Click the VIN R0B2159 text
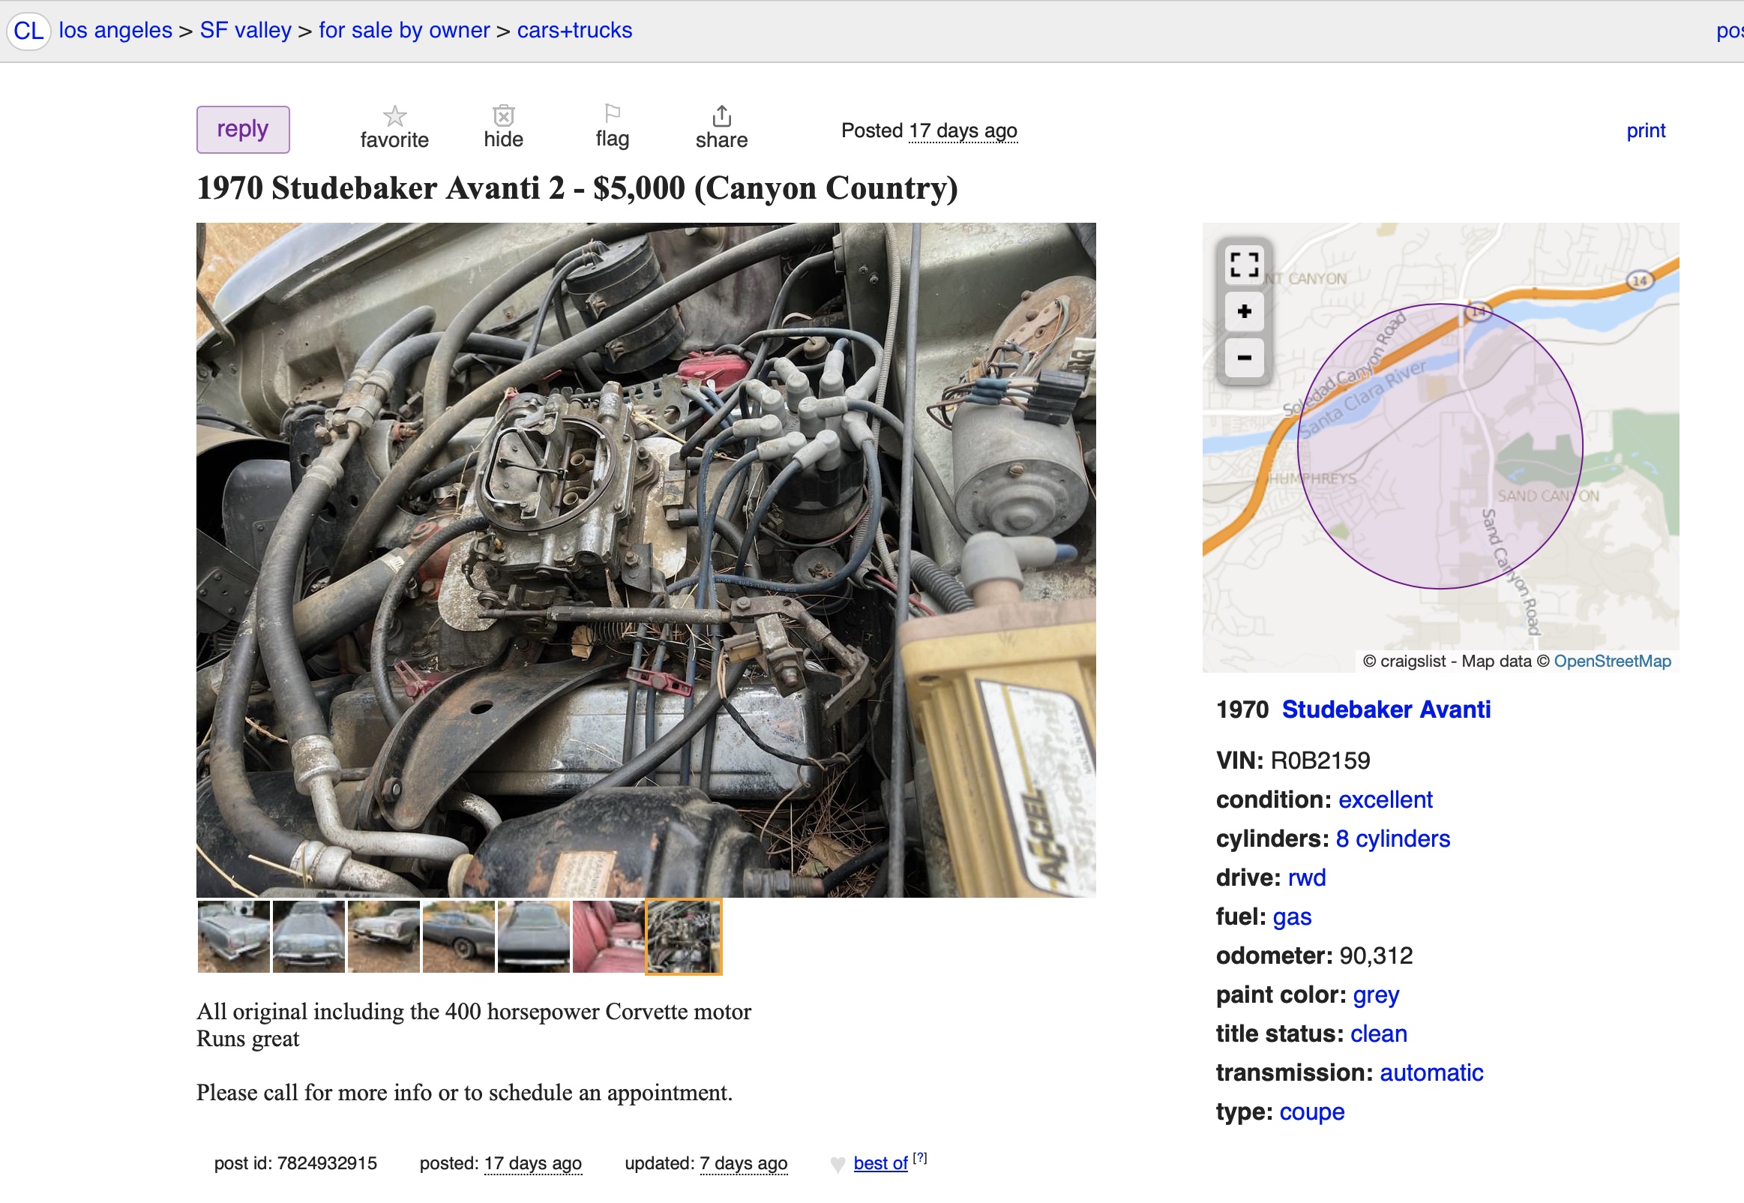 [x=1293, y=760]
